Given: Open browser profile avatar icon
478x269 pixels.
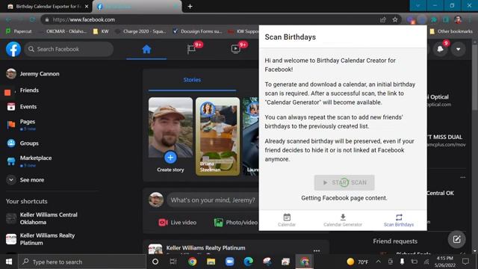Looking at the screenshot, I should click(458, 20).
